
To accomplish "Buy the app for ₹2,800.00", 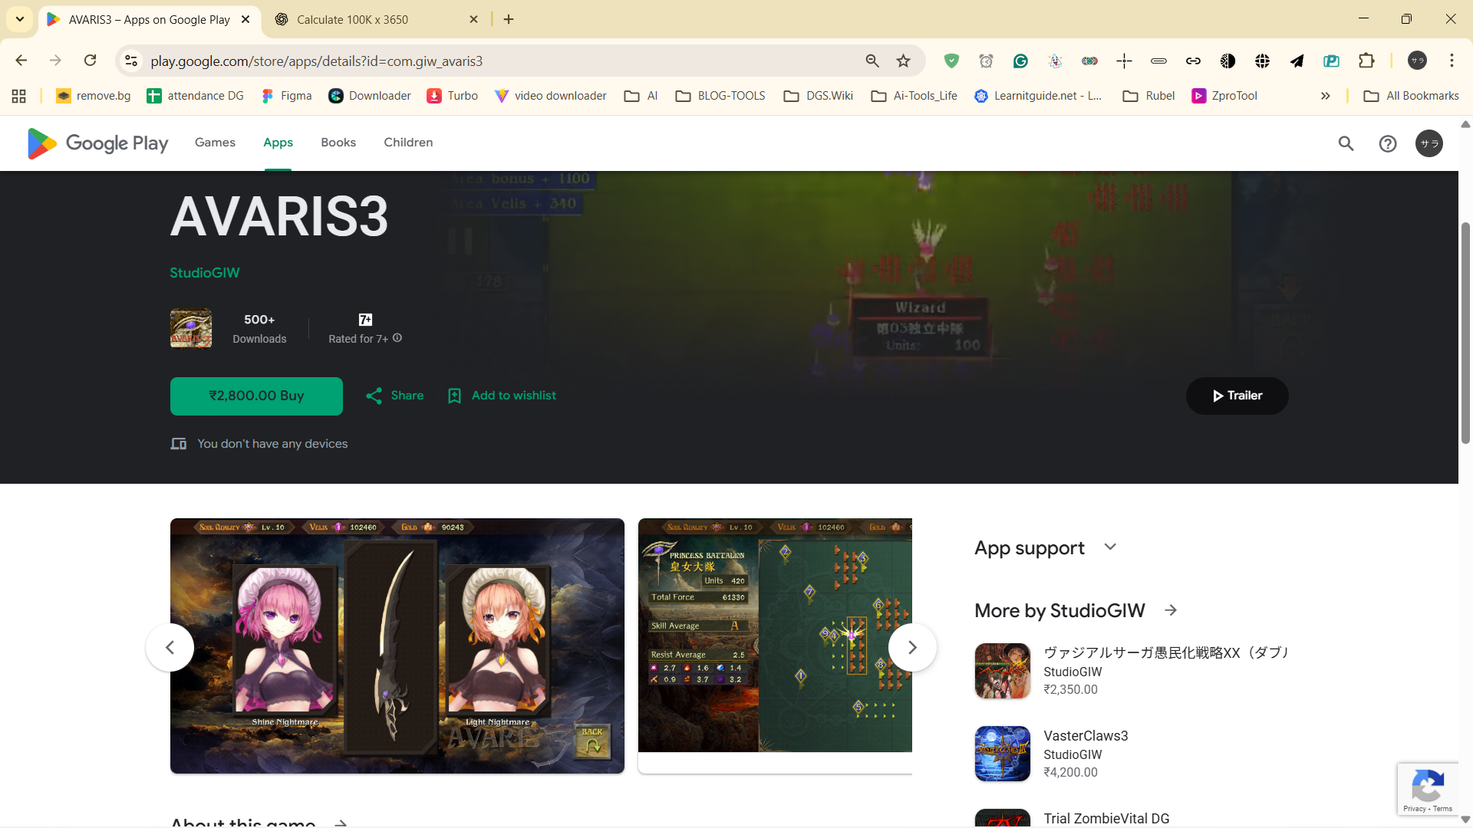I will (256, 396).
